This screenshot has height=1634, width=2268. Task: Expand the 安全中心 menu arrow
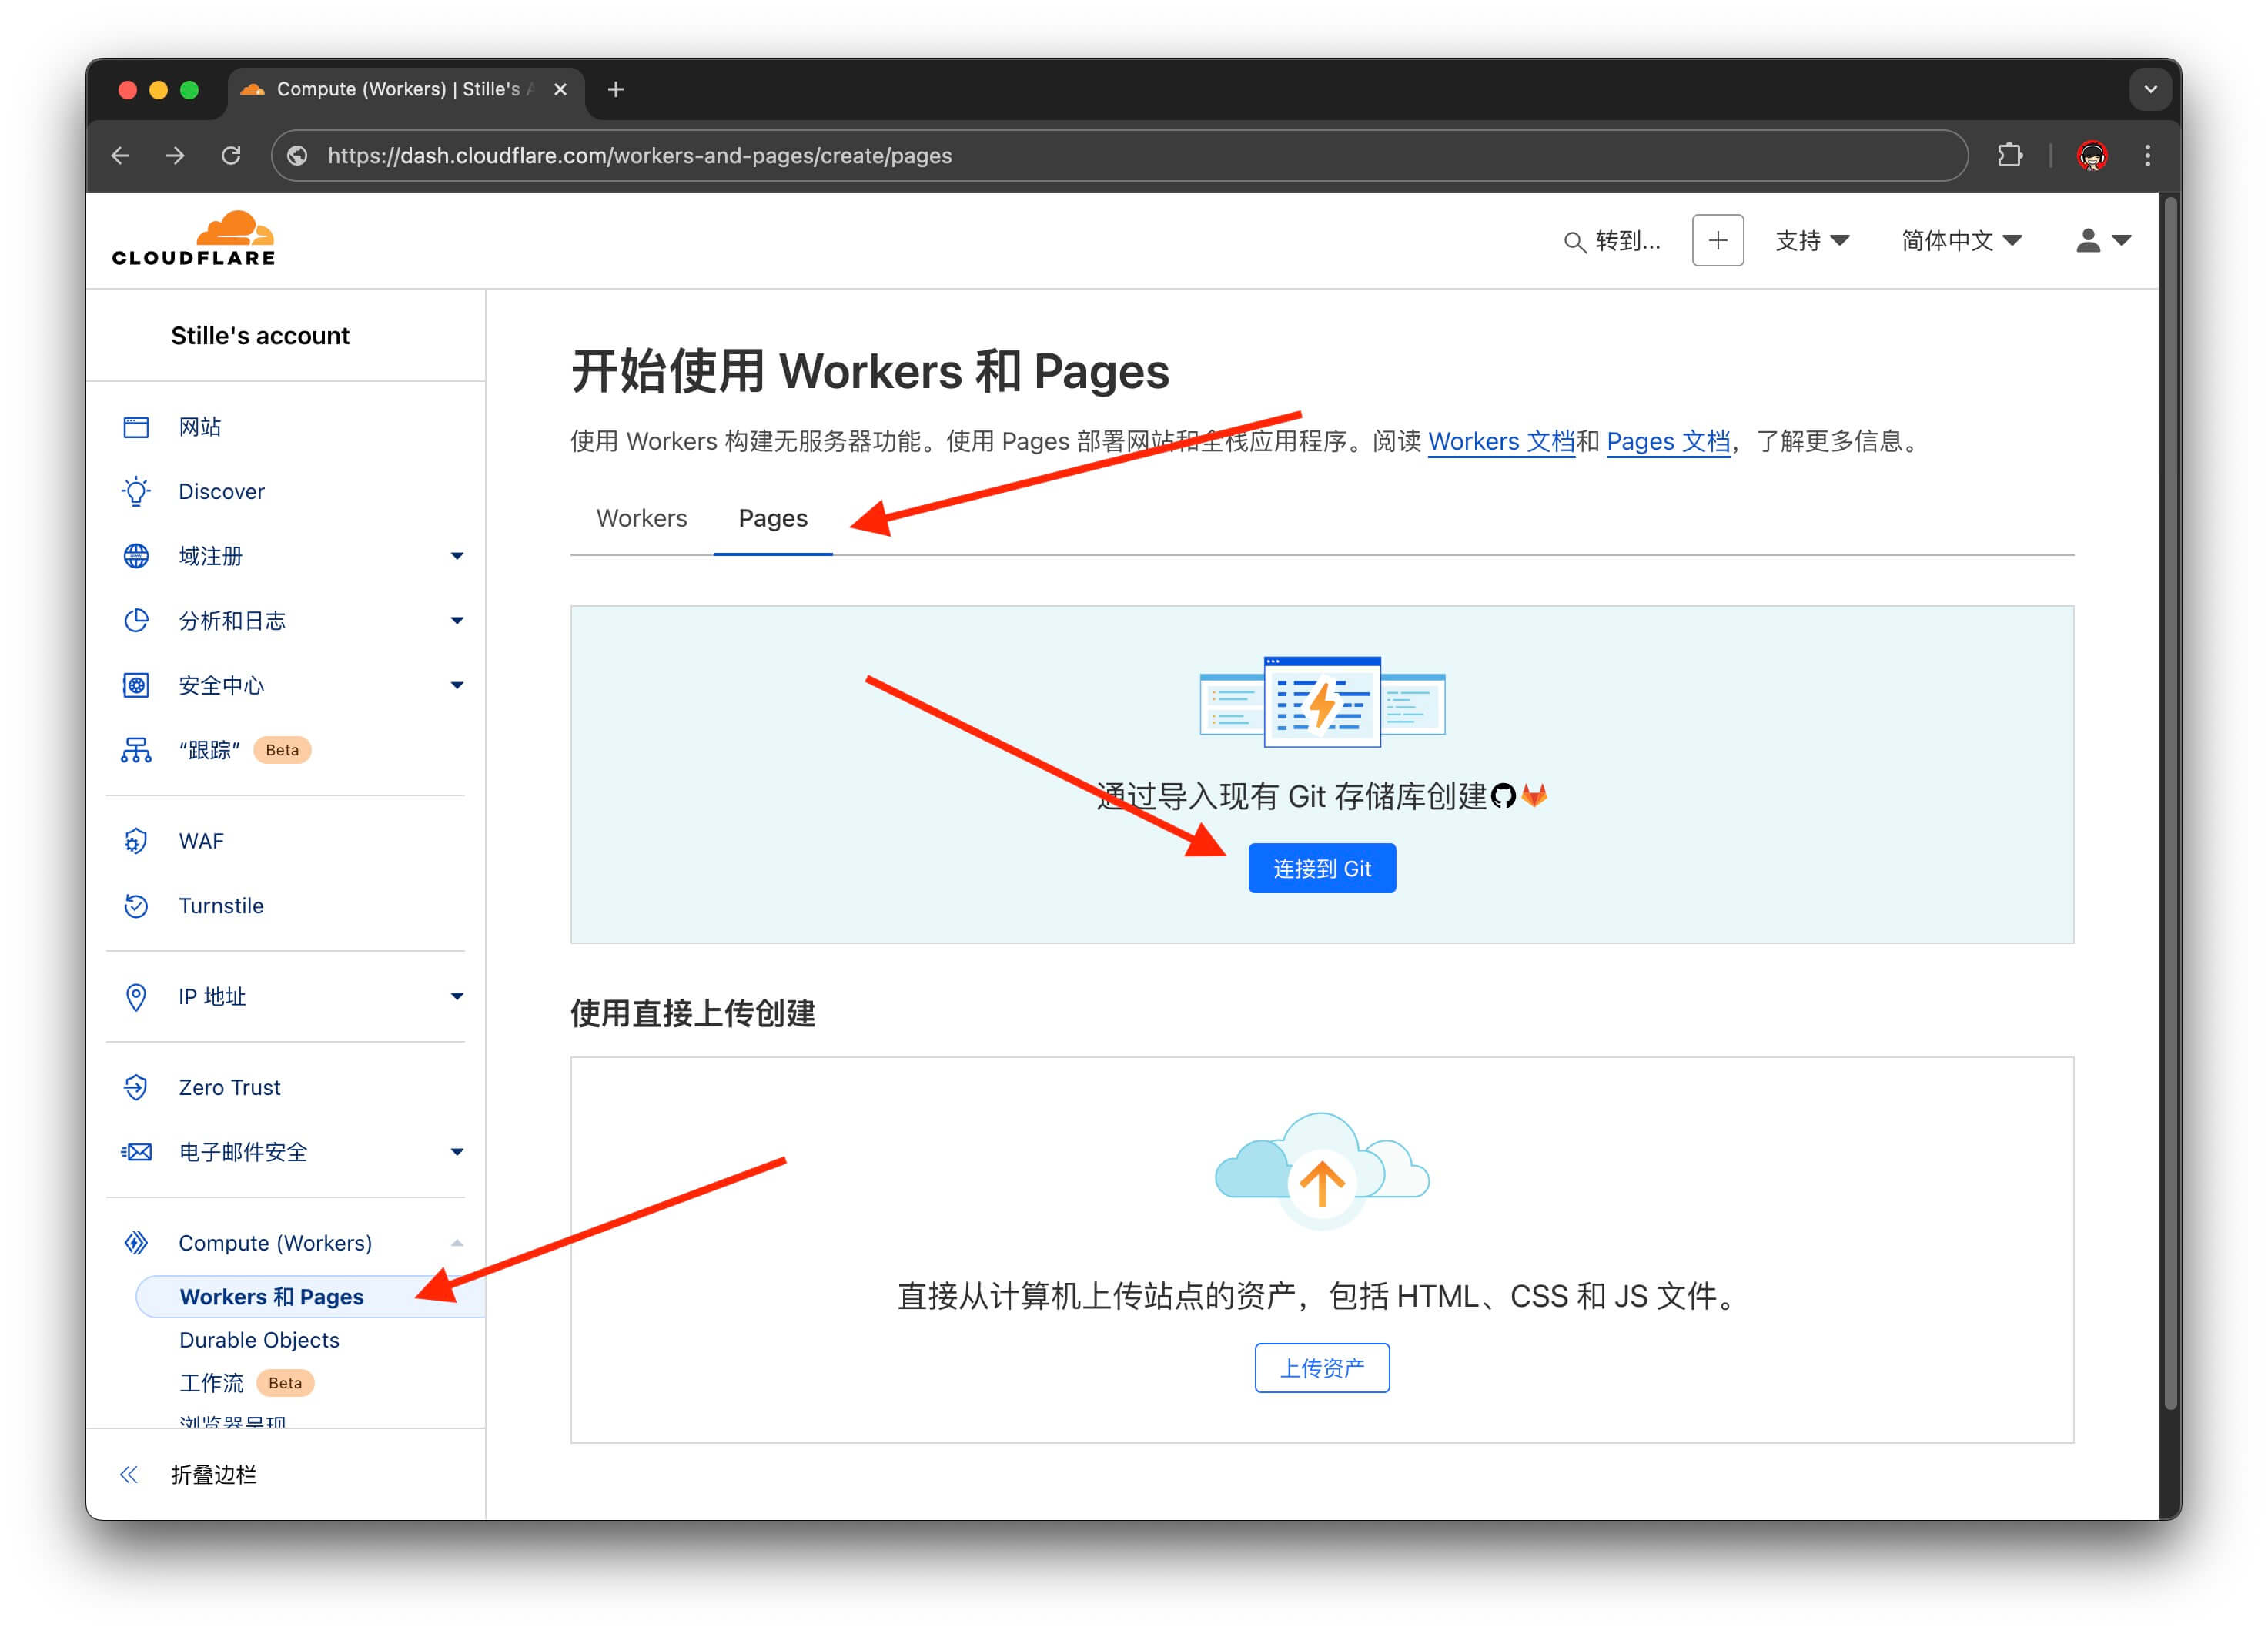pyautogui.click(x=457, y=685)
